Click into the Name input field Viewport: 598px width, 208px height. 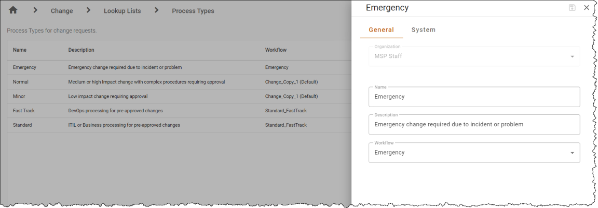pos(474,97)
